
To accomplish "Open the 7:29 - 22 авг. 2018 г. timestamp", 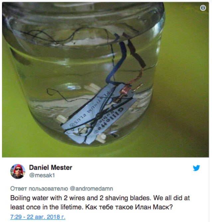I will (38, 217).
